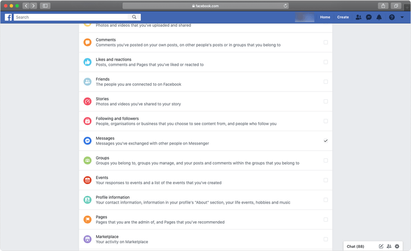Click the Following and followers icon
Screen dimensions: 411x251
pyautogui.click(x=87, y=121)
